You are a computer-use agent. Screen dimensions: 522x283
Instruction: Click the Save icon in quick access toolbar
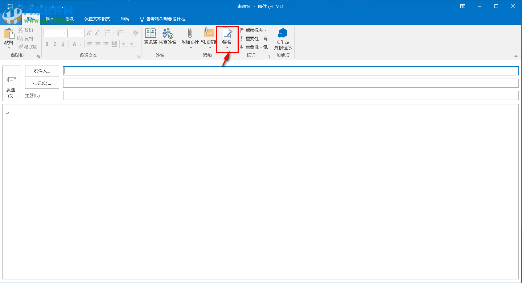tap(10, 7)
